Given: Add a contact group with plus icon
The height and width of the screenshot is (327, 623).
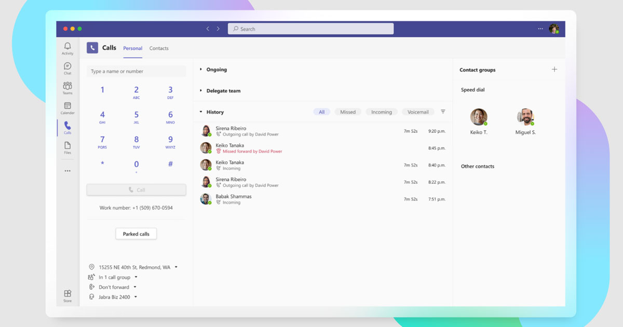Looking at the screenshot, I should click(x=554, y=70).
